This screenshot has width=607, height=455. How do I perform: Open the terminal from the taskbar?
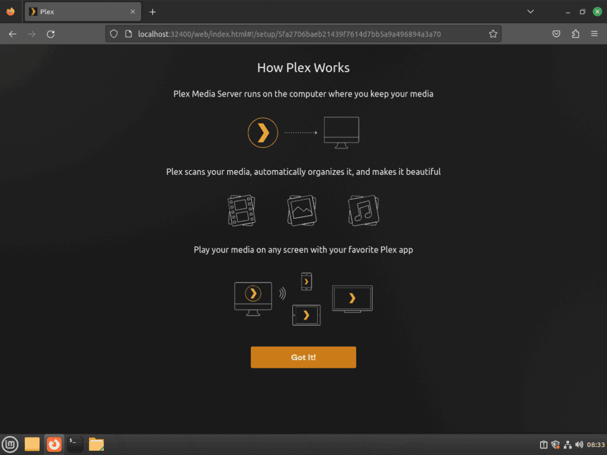click(x=75, y=444)
